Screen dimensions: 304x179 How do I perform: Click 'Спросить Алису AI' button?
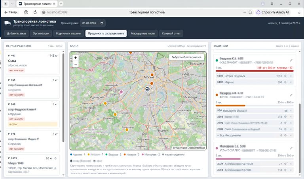click(x=273, y=12)
